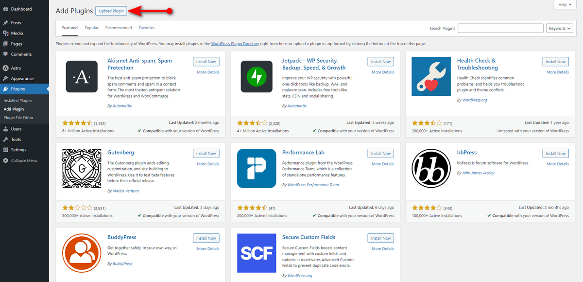Click the BuddyPress plugin logo

pos(82,253)
